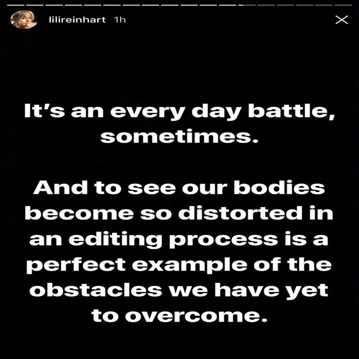Select the third story progress segment
Image resolution: width=359 pixels, height=359 pixels.
[54, 5]
